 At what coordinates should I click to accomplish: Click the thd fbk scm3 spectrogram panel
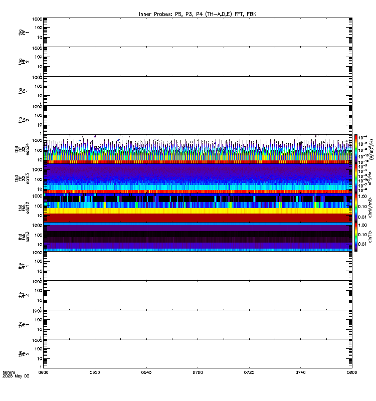[198, 237]
